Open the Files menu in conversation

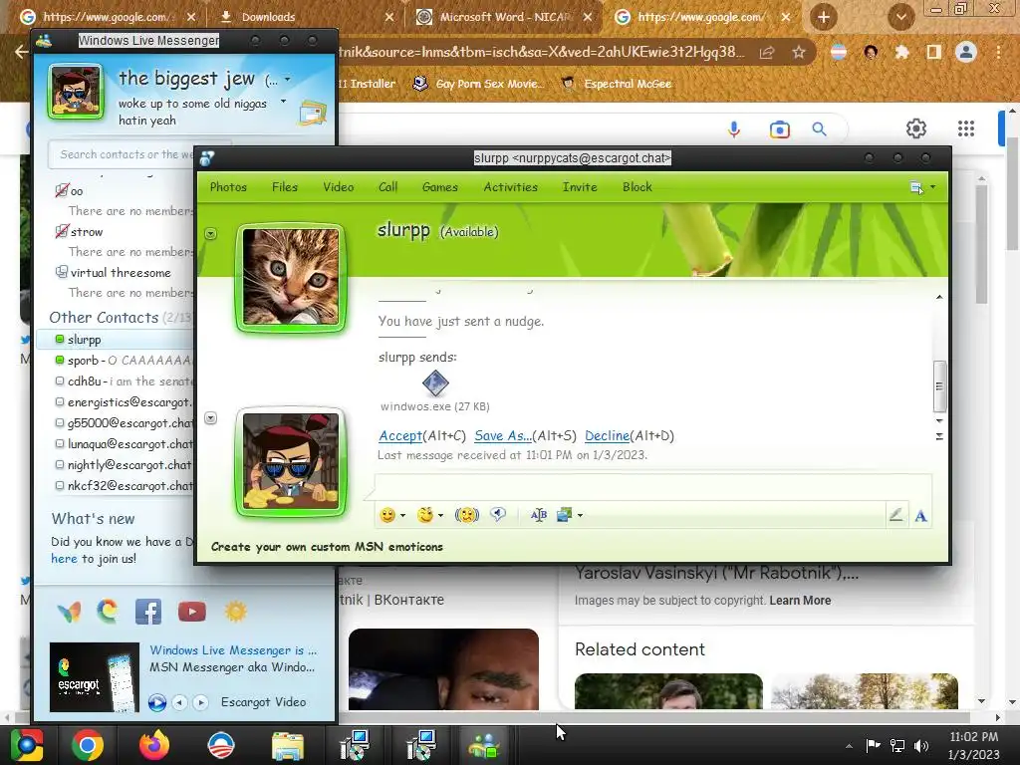click(x=285, y=187)
